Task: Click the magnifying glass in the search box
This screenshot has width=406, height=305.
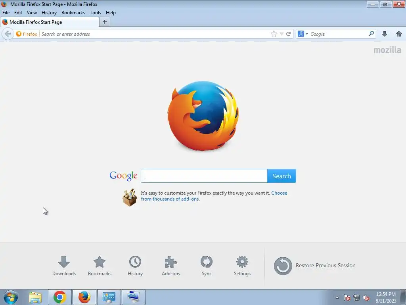Action: point(371,34)
